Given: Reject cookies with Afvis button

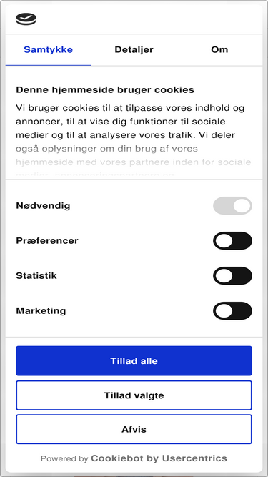Looking at the screenshot, I should click(x=134, y=429).
